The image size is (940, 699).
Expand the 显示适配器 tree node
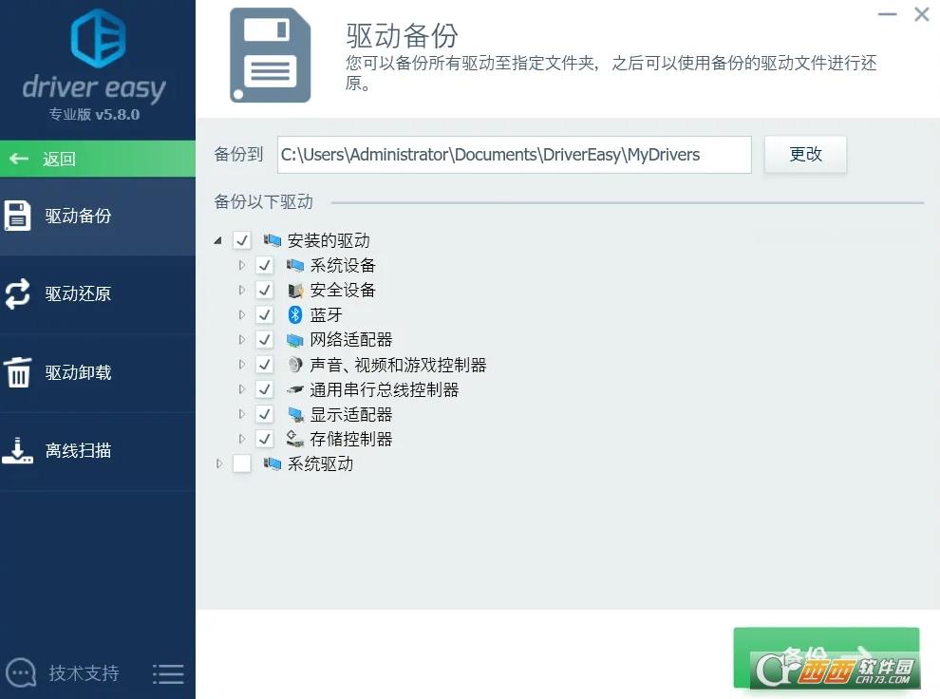pyautogui.click(x=241, y=414)
